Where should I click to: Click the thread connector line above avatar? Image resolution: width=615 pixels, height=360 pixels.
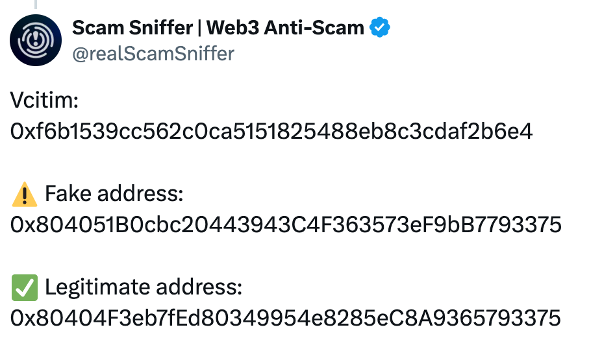click(36, 4)
